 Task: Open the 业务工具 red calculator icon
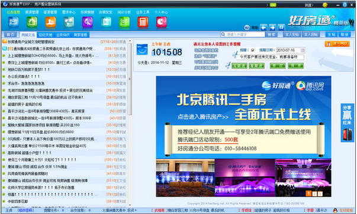pos(143,22)
